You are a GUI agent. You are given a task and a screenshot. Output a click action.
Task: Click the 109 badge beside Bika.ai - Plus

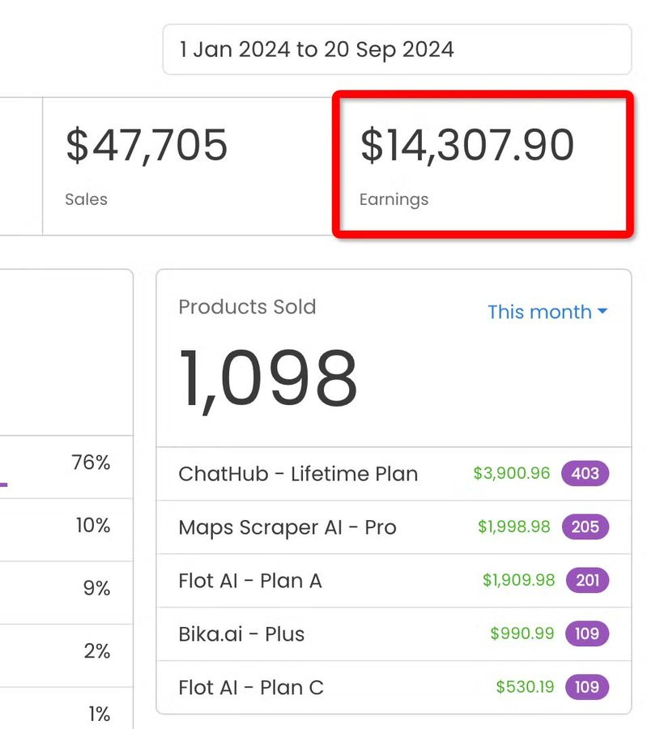(586, 634)
